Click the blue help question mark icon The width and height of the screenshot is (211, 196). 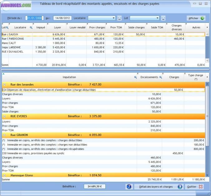pyautogui.click(x=129, y=187)
